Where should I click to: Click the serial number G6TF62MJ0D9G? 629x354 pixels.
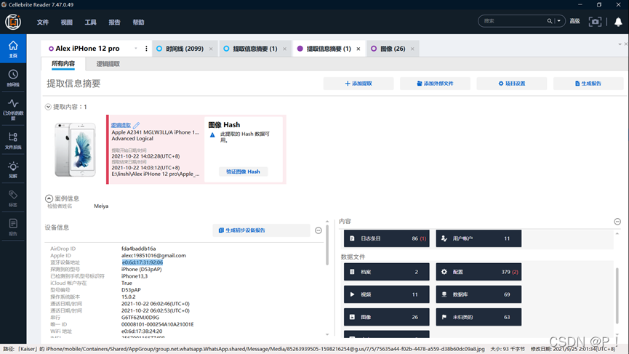click(x=140, y=317)
